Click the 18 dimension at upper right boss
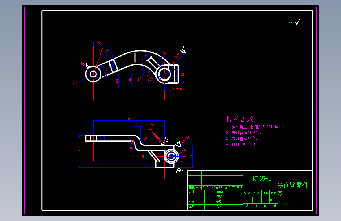Image resolution: width=341 pixels, height=221 pixels. [x=164, y=53]
